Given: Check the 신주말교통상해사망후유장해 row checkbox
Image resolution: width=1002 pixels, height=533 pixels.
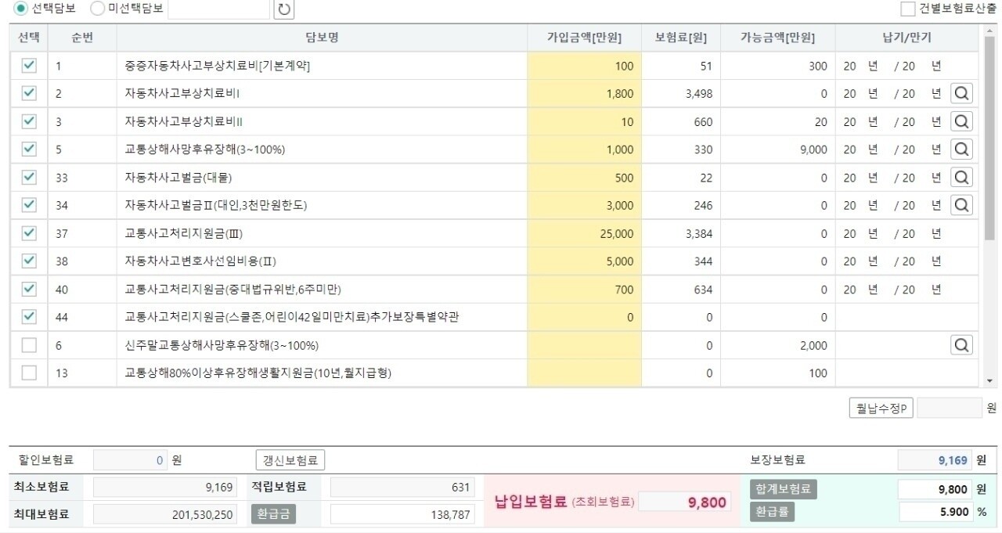Looking at the screenshot, I should click(28, 344).
